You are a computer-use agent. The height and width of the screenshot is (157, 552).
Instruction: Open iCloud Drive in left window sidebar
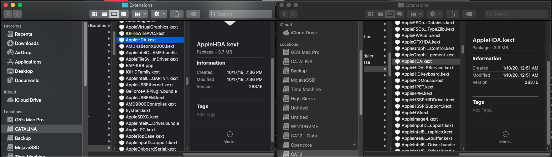28,100
